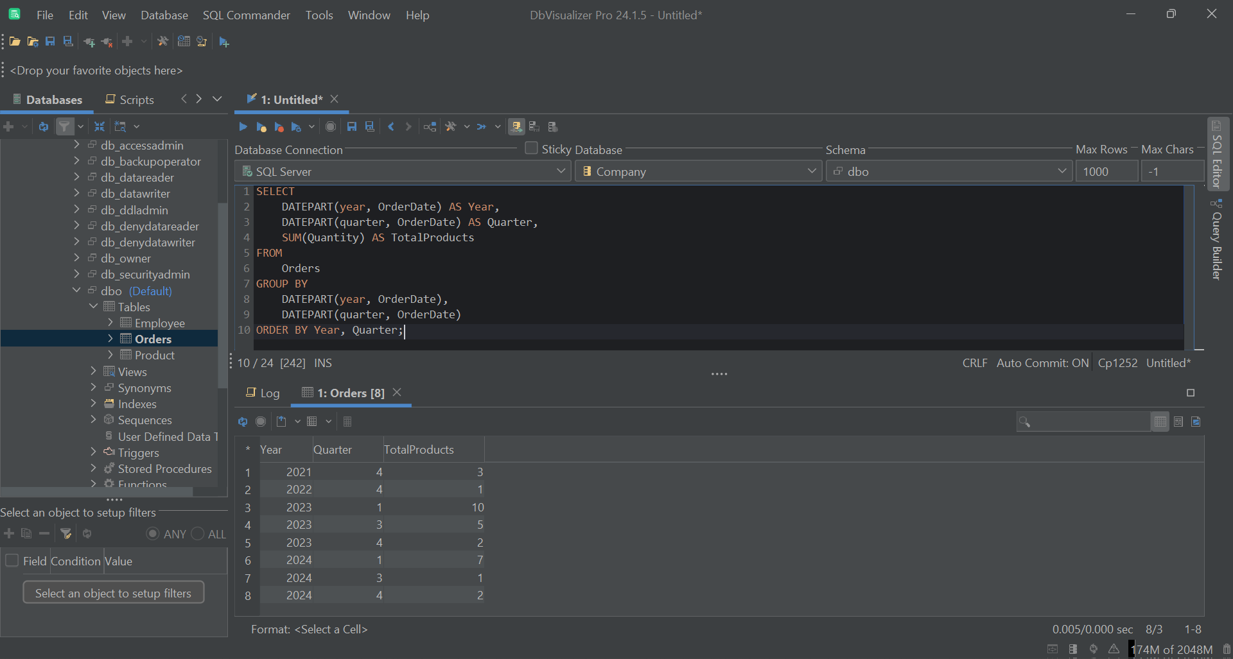This screenshot has height=659, width=1233.
Task: Enable the Sticky Database checkbox
Action: pyautogui.click(x=531, y=148)
